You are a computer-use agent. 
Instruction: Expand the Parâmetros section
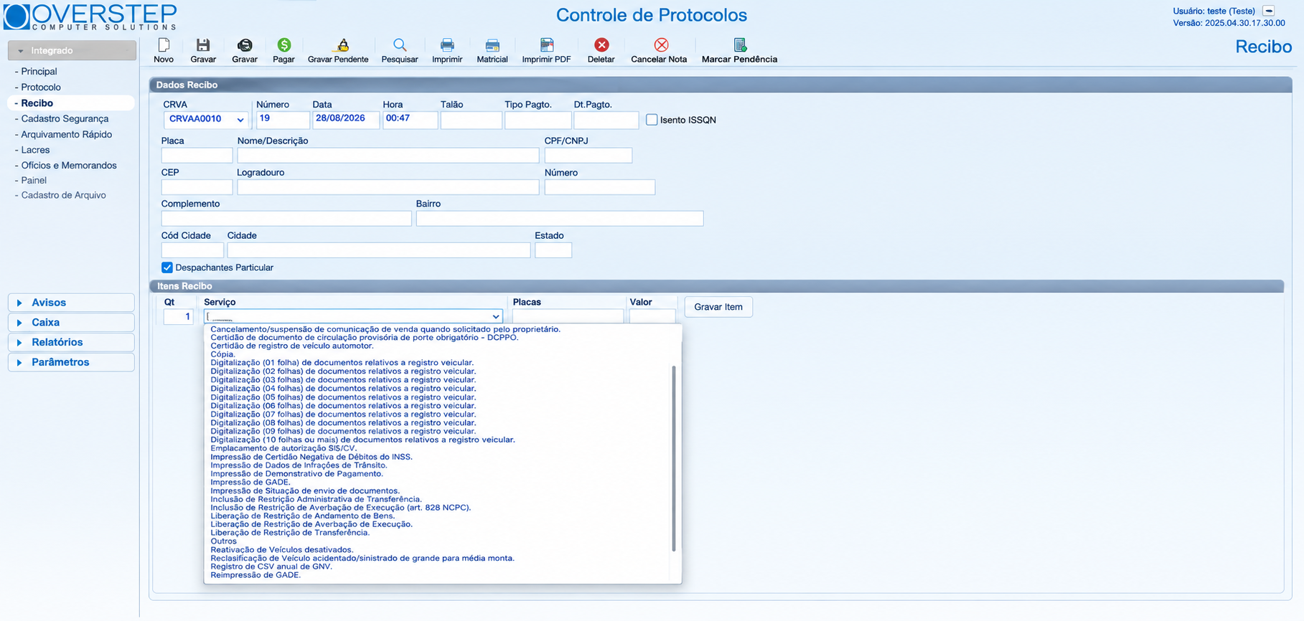[71, 362]
